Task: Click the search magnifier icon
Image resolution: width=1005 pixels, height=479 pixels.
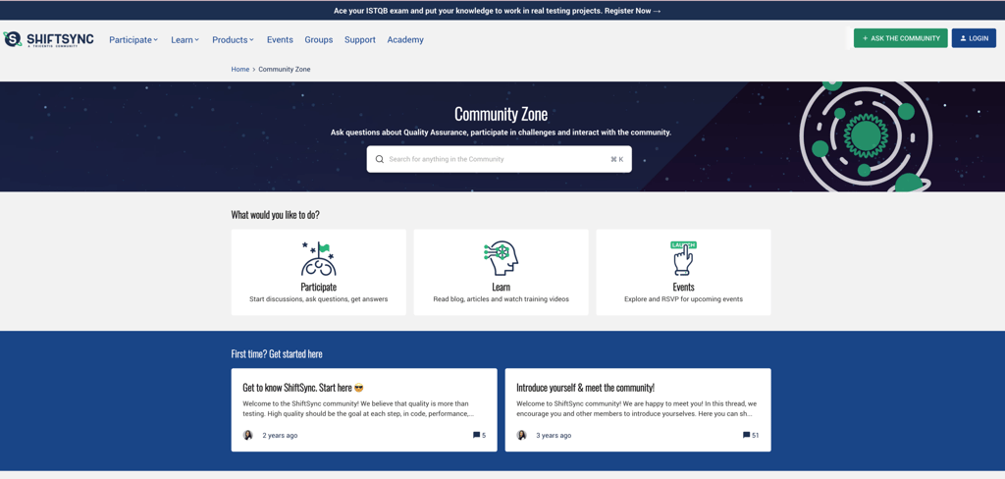Action: point(380,159)
